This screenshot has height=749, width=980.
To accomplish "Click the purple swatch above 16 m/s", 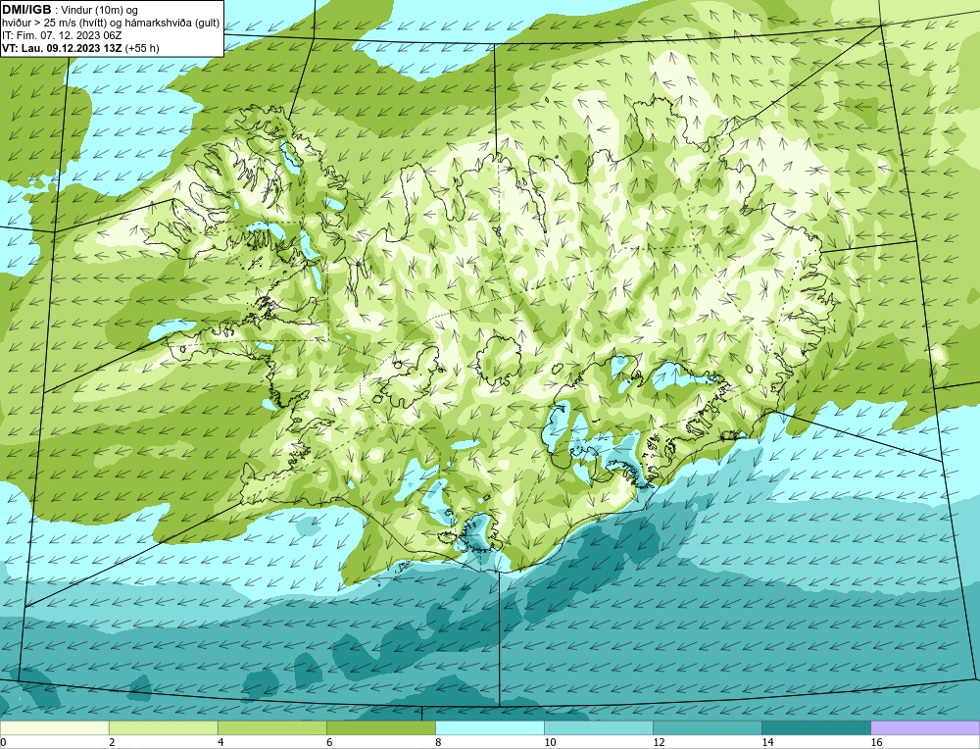I will pos(925,727).
